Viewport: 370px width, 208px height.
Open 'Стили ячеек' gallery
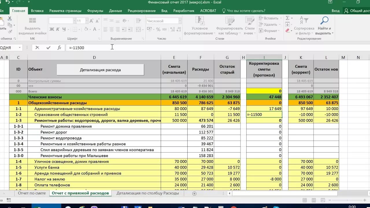tap(249, 26)
